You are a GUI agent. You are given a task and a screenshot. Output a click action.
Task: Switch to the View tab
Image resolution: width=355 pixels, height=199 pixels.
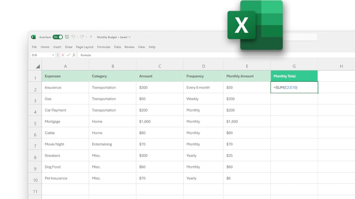pyautogui.click(x=142, y=47)
